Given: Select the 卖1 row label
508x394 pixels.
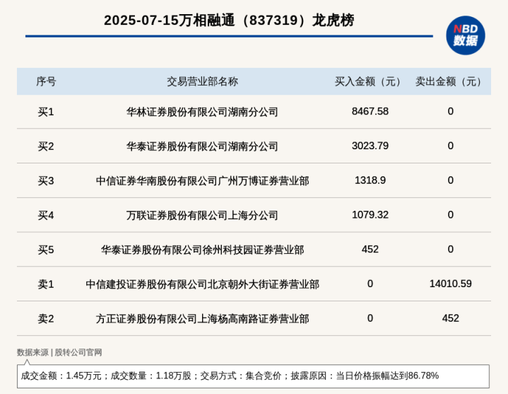Looking at the screenshot, I should (46, 284).
